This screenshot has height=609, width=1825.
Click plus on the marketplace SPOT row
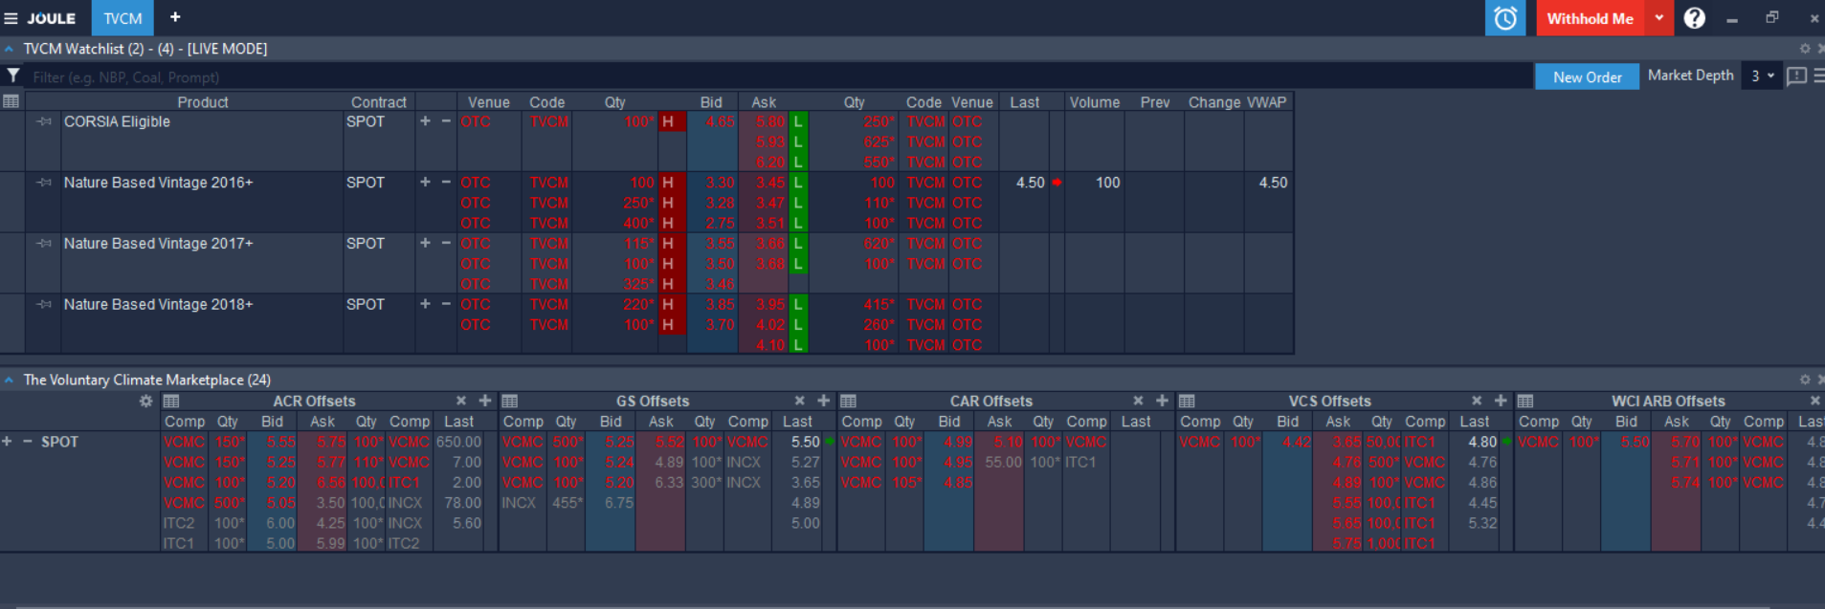click(x=7, y=442)
